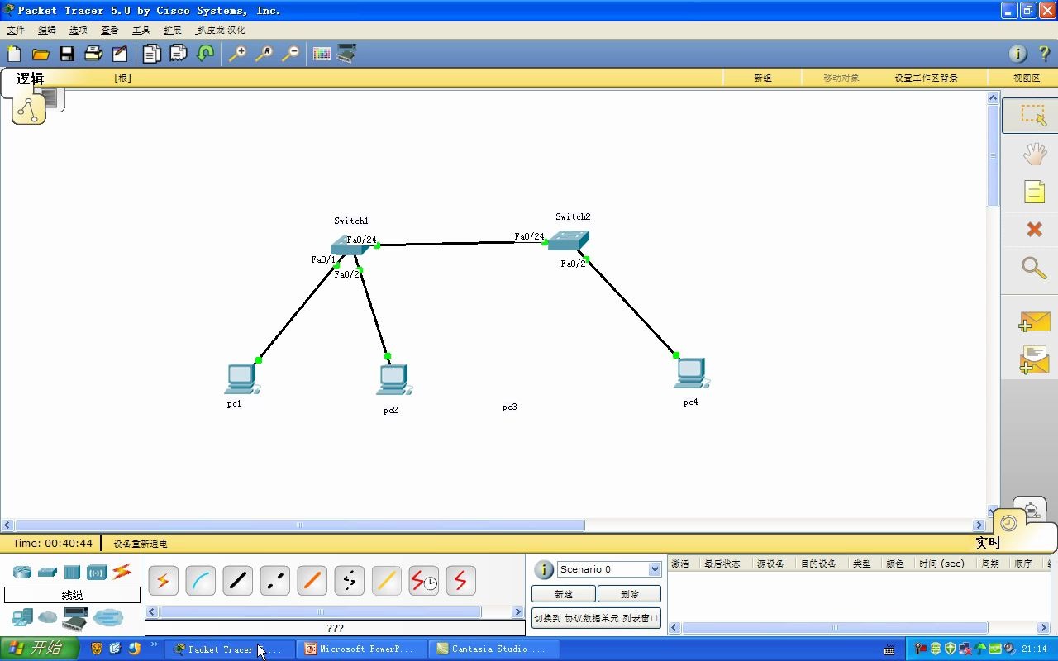Click 视图区 viewport button
Viewport: 1058px width, 661px height.
(x=1027, y=78)
